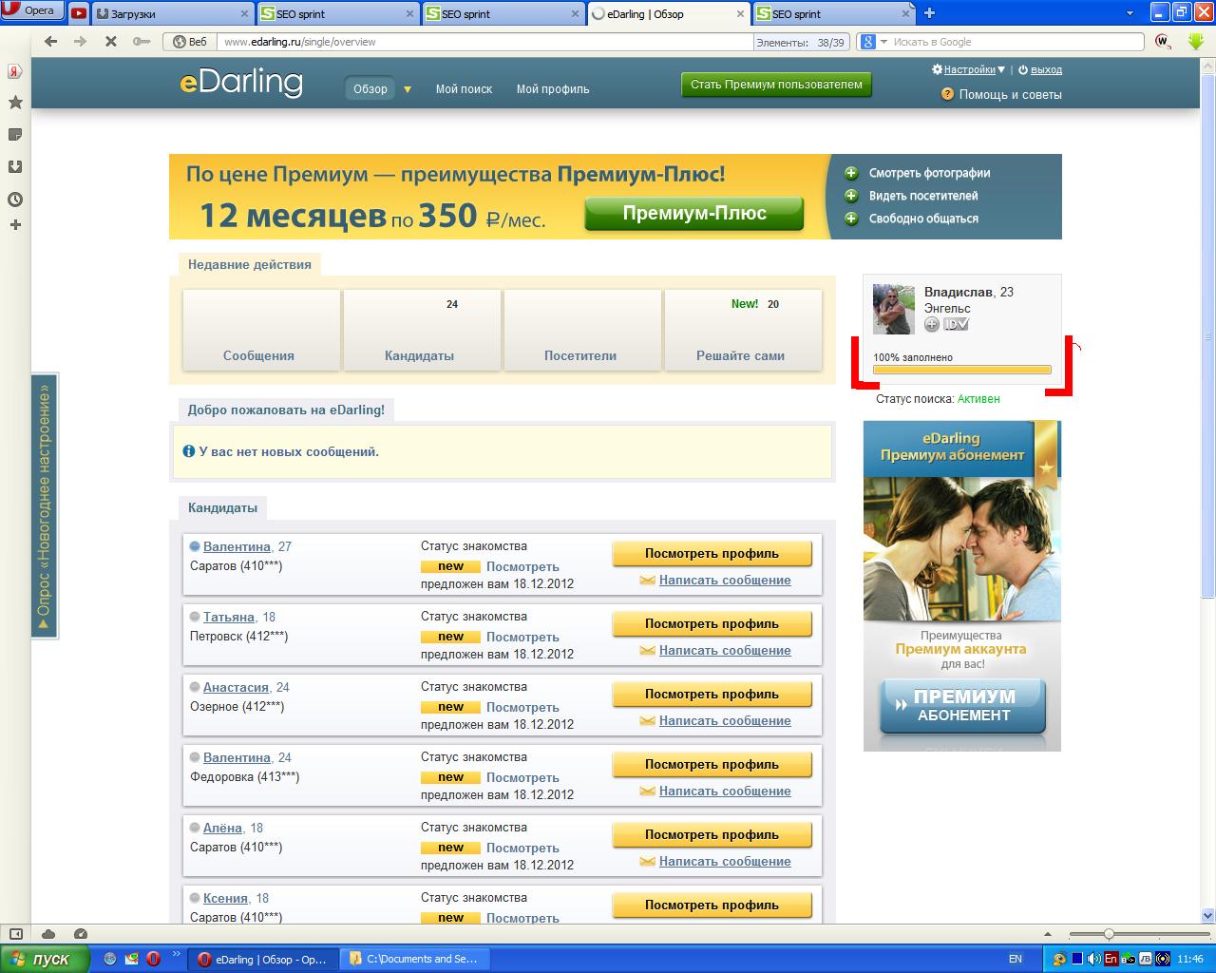The image size is (1216, 973).
Task: Focus the address field with www.edarling.ru
Action: (484, 42)
